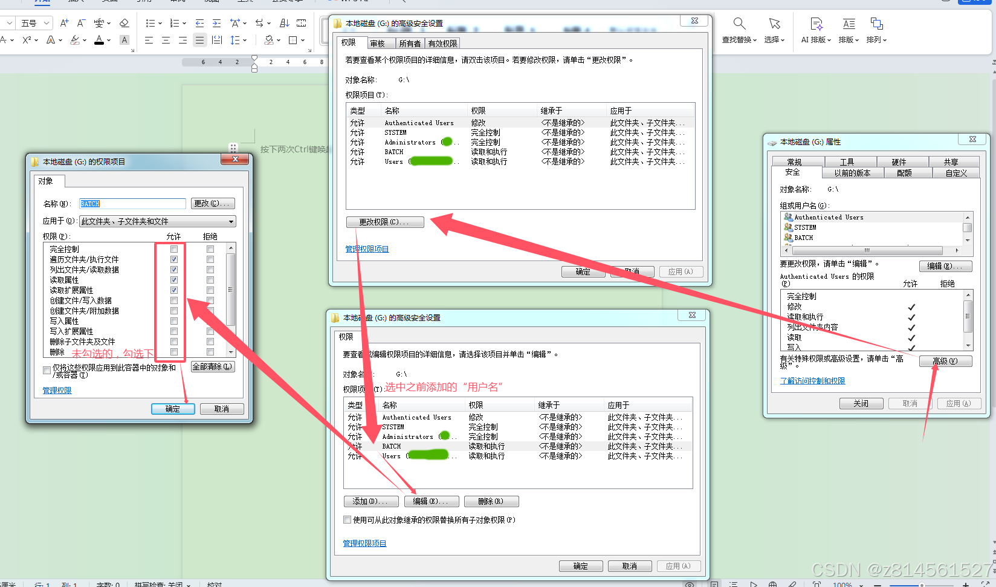Apply numbered list formatting

click(x=174, y=23)
